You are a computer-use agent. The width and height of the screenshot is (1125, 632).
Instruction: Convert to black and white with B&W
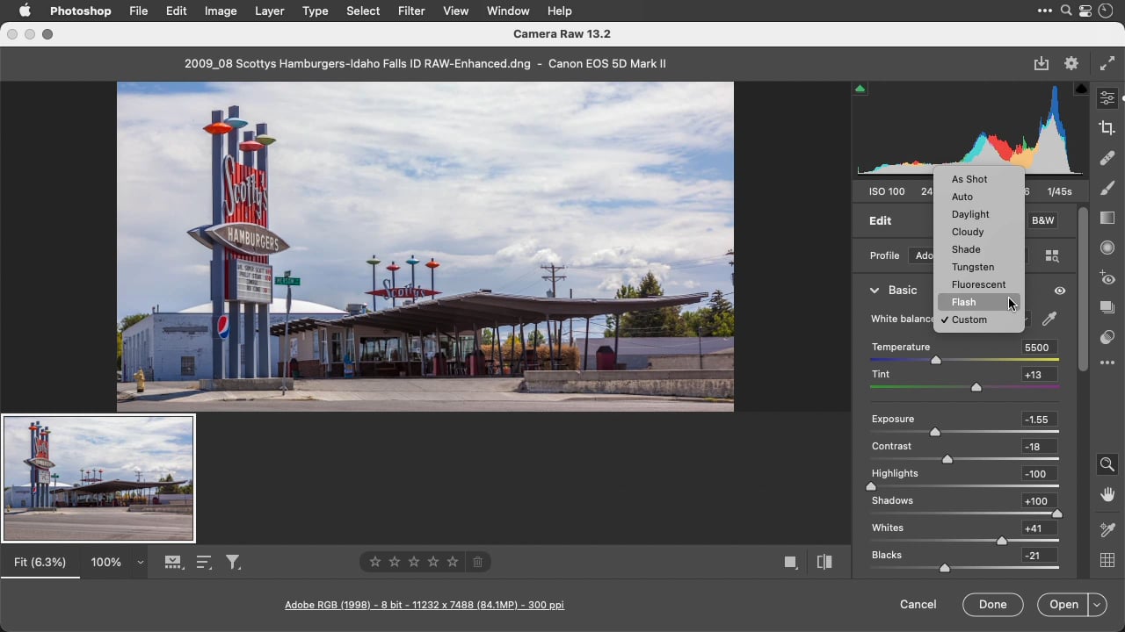click(x=1043, y=220)
